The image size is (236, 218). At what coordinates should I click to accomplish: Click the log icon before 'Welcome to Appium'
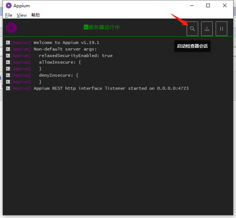click(x=8, y=43)
